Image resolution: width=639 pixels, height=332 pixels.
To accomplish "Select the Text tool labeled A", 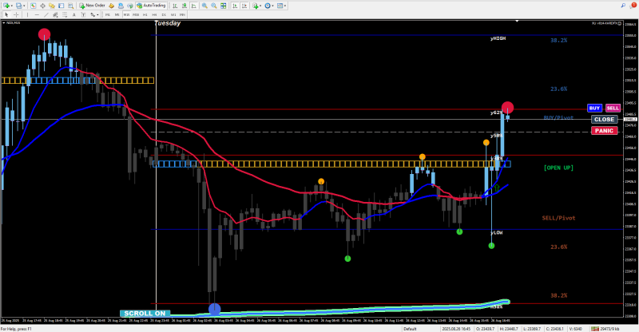I will tap(73, 14).
